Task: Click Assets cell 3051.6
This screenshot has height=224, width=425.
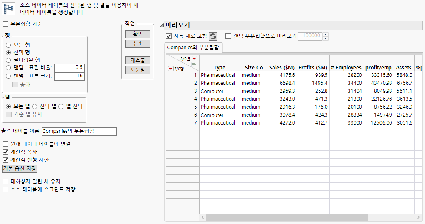Action: pyautogui.click(x=404, y=123)
